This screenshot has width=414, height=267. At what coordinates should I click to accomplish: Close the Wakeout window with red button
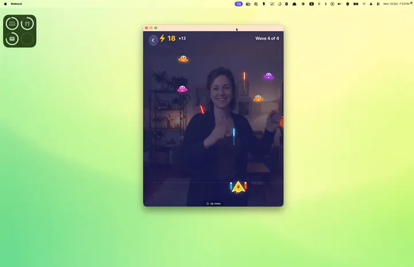147,28
